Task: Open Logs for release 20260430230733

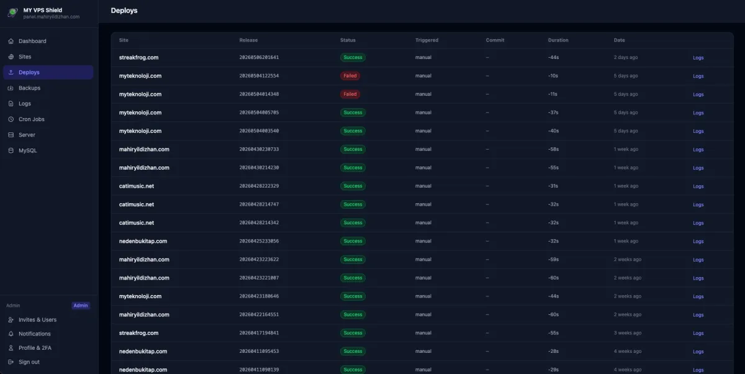Action: pos(698,150)
